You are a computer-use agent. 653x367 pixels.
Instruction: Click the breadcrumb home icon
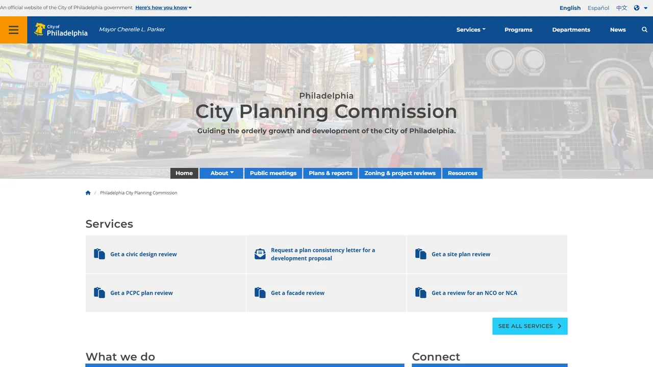(88, 193)
